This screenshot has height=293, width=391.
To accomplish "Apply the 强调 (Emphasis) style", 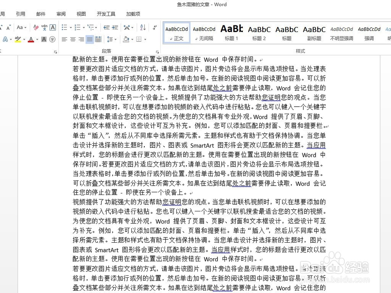I will click(x=369, y=33).
